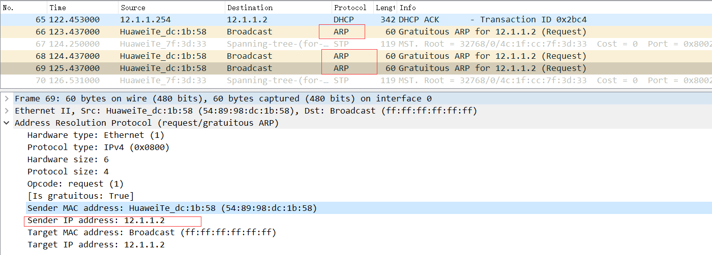Click HuaweiTe_7f:3d:33 source in packet 67

click(163, 44)
